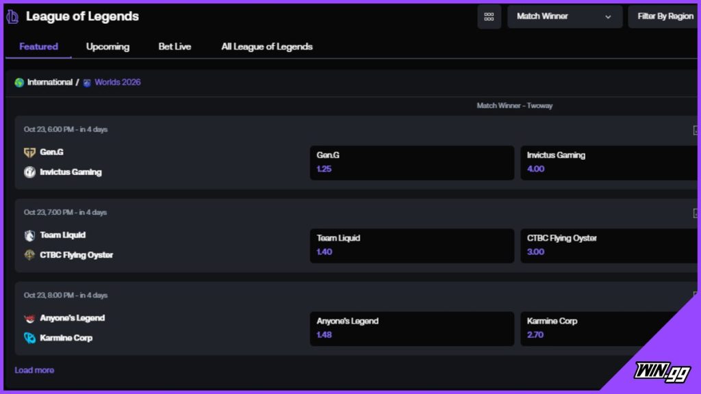Click the Gen.G team logo
The width and height of the screenshot is (701, 394).
[x=29, y=153]
